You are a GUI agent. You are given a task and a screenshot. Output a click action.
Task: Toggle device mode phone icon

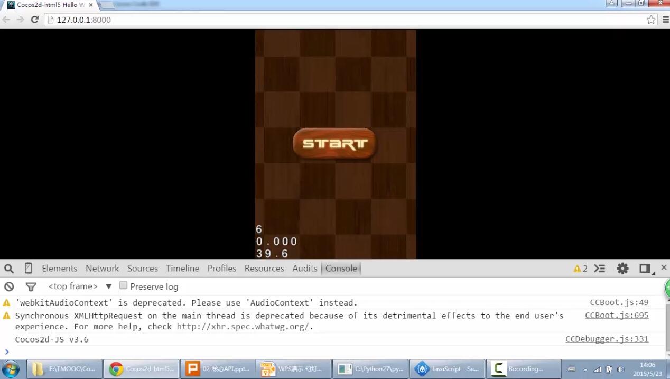(29, 269)
